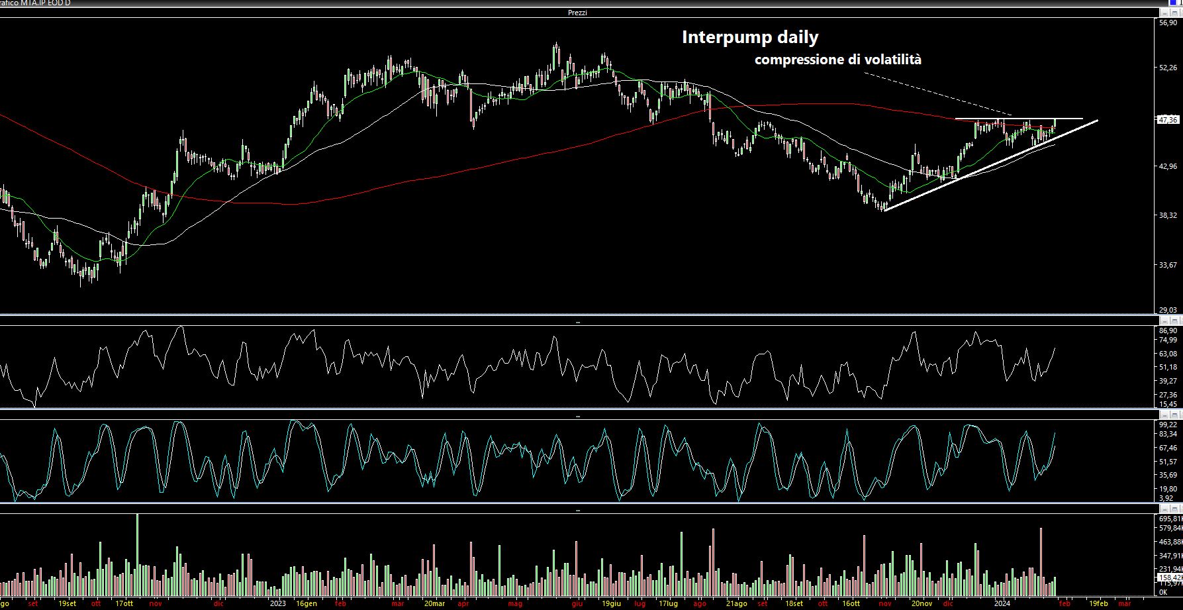The width and height of the screenshot is (1183, 610).
Task: Click the 63,08 RSI scale value
Action: coord(1168,354)
